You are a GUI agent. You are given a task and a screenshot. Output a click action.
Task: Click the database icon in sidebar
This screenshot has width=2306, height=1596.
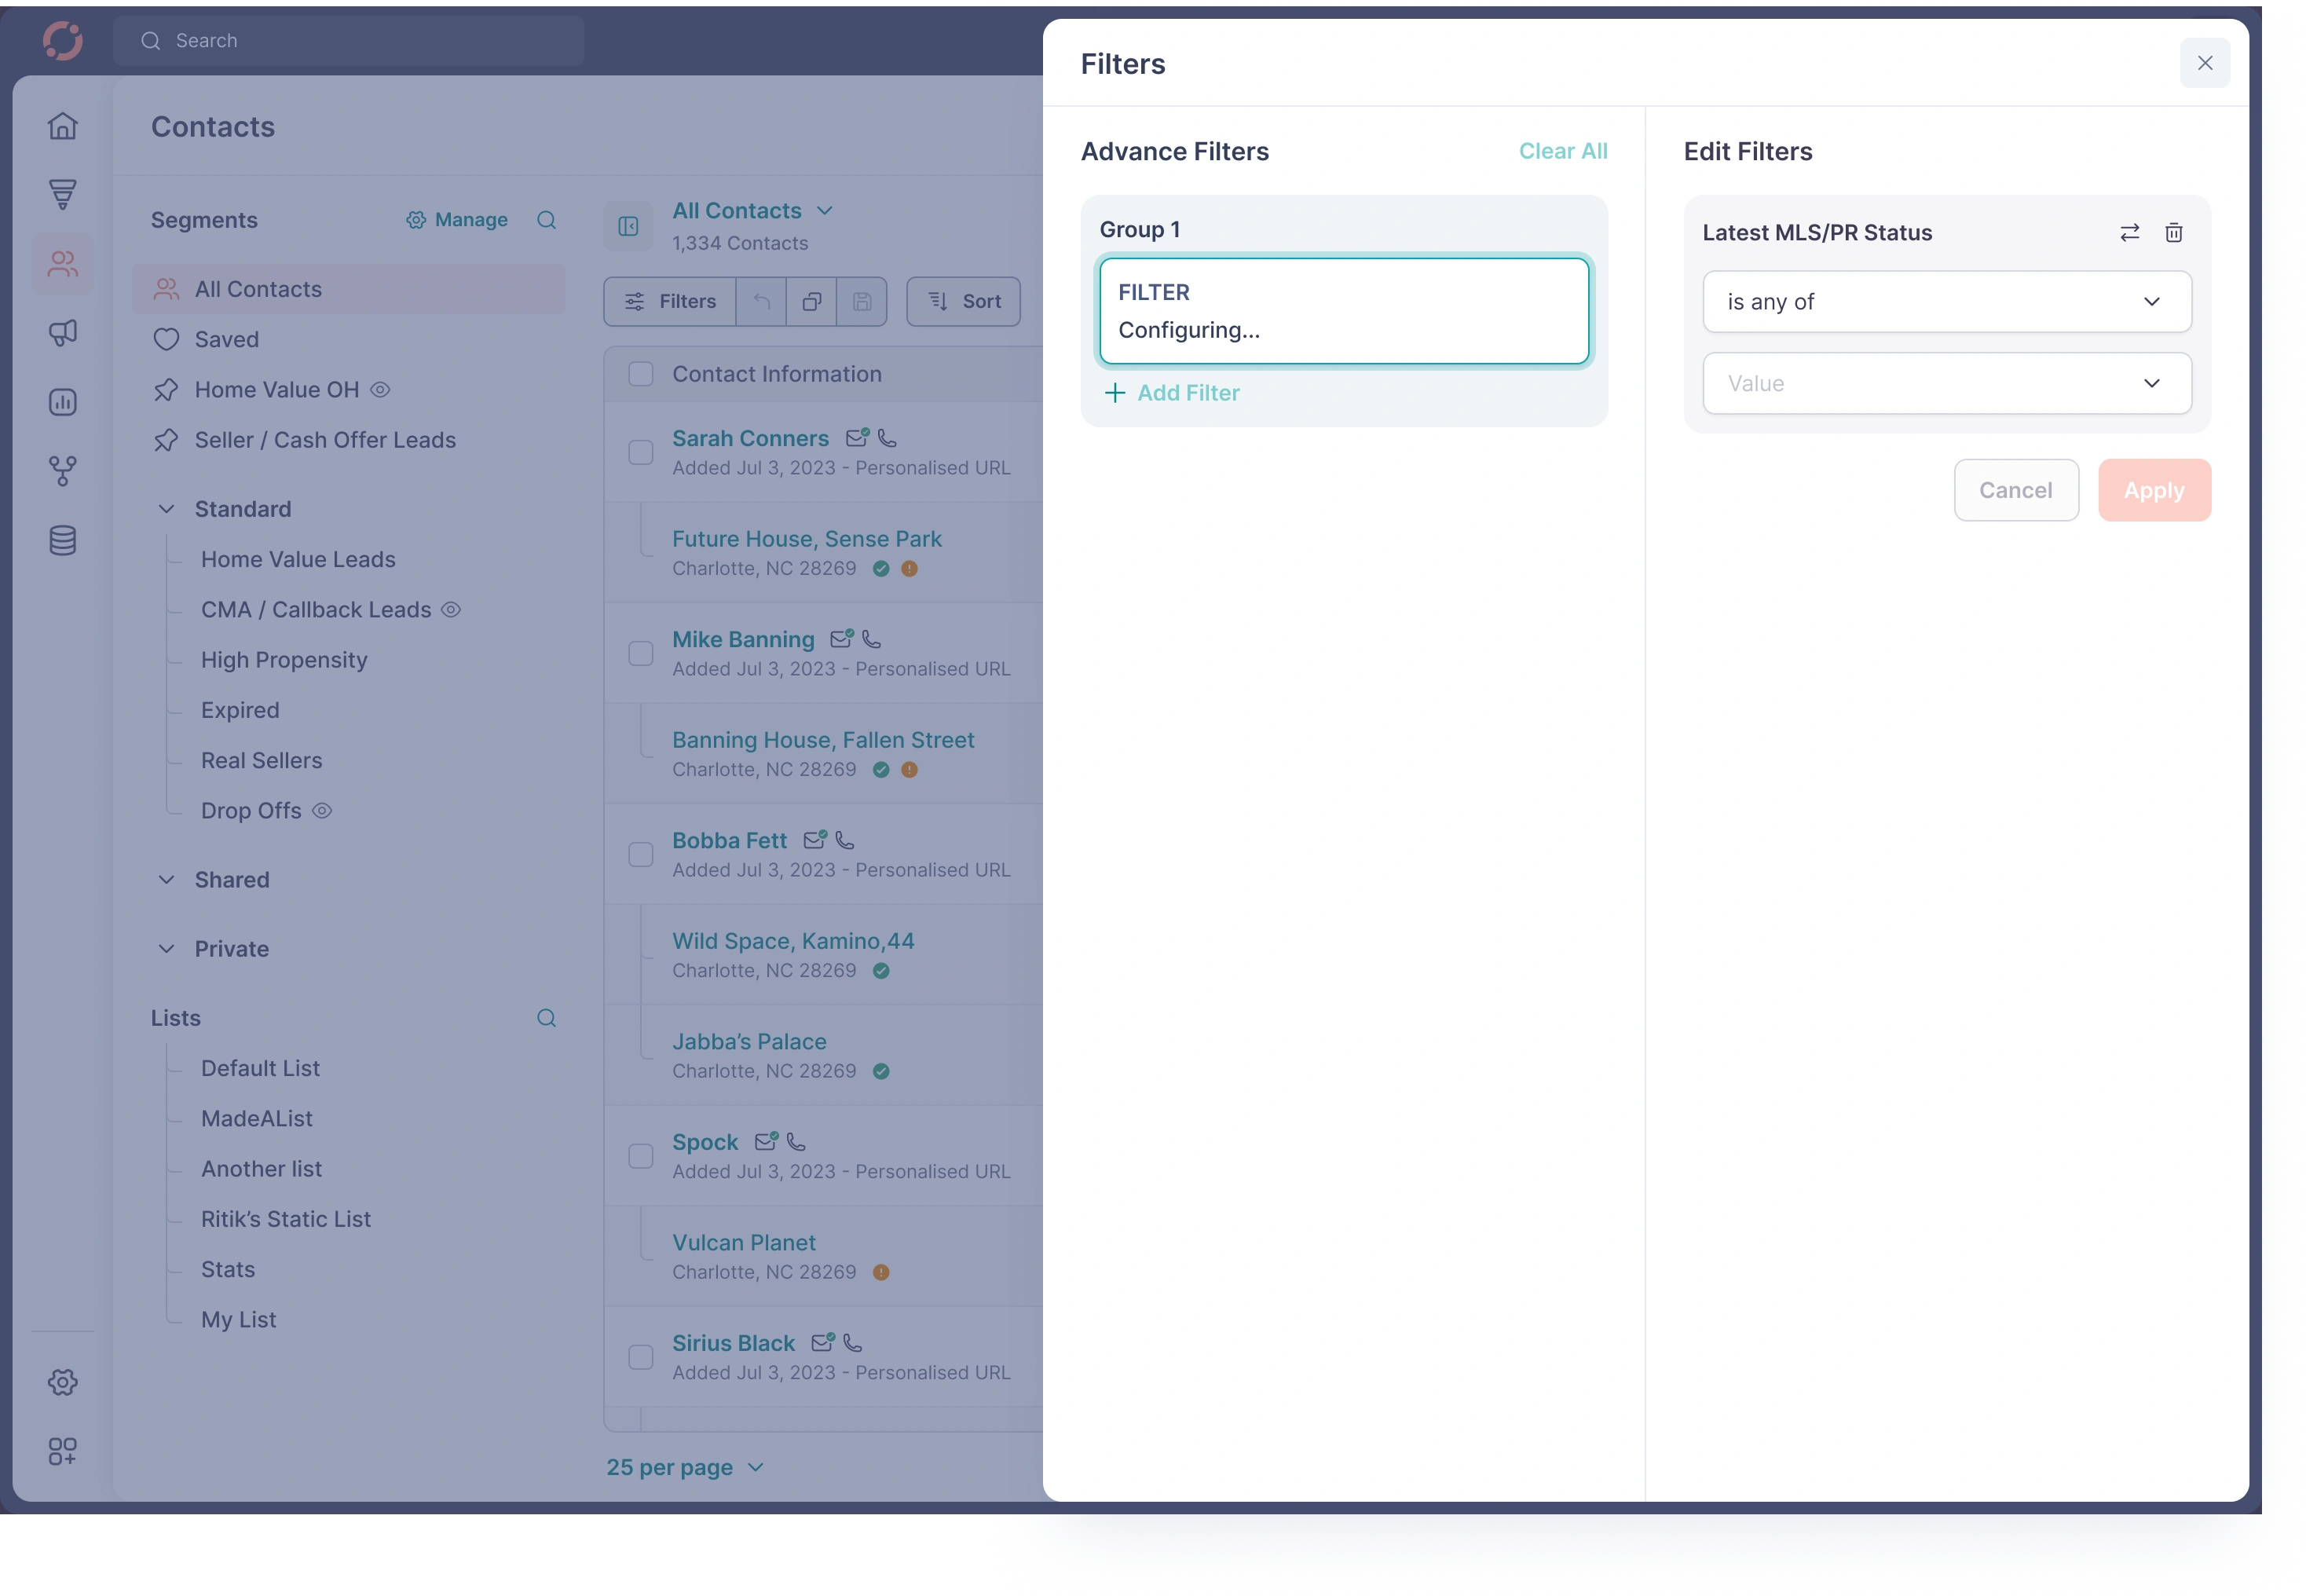(63, 541)
